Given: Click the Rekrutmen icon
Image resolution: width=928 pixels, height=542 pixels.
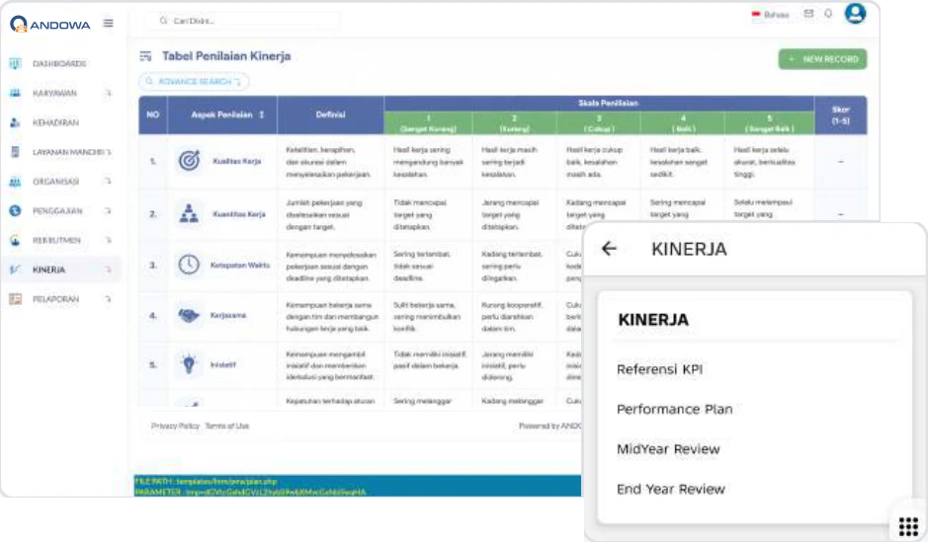Looking at the screenshot, I should 16,240.
